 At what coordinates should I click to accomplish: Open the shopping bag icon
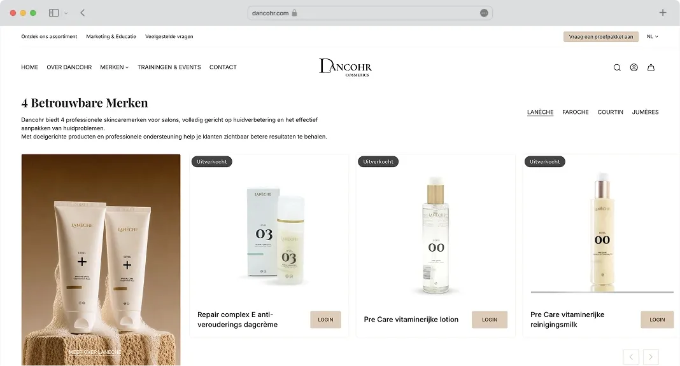pyautogui.click(x=651, y=67)
